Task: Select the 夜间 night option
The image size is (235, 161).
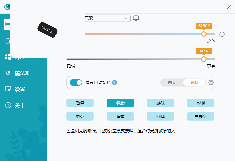Action: pyautogui.click(x=194, y=83)
